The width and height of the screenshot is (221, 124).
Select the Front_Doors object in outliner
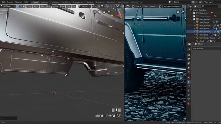tap(204, 29)
